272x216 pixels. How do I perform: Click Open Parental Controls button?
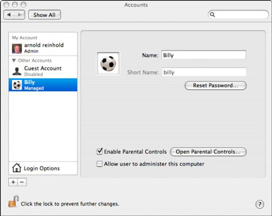click(x=208, y=152)
